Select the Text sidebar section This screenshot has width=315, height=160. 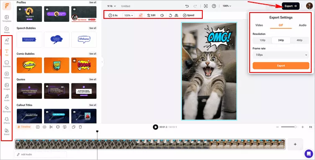pos(7,52)
